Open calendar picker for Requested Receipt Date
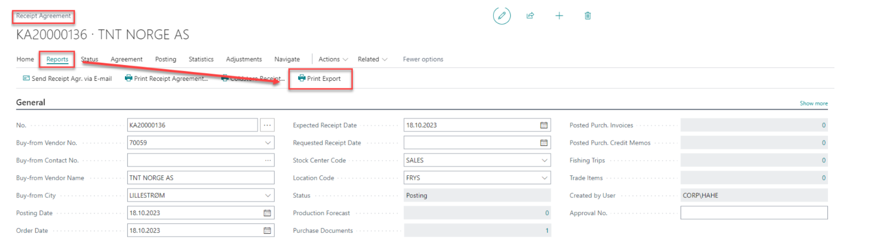This screenshot has width=875, height=243. [x=544, y=143]
